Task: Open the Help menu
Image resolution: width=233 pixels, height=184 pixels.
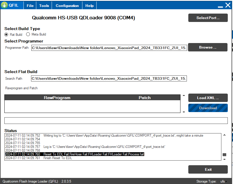Action: (89, 5)
